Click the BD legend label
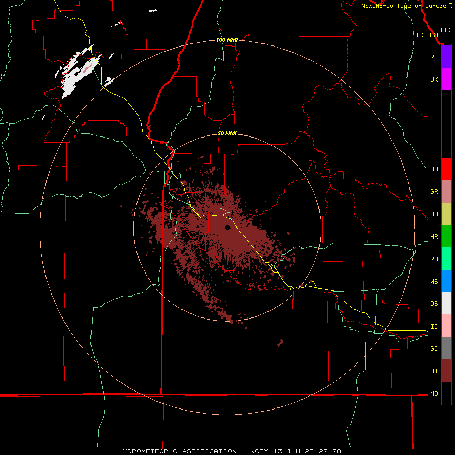The width and height of the screenshot is (455, 455). point(434,214)
